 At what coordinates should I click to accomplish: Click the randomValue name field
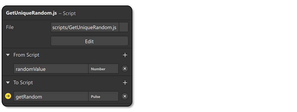pyautogui.click(x=51, y=69)
